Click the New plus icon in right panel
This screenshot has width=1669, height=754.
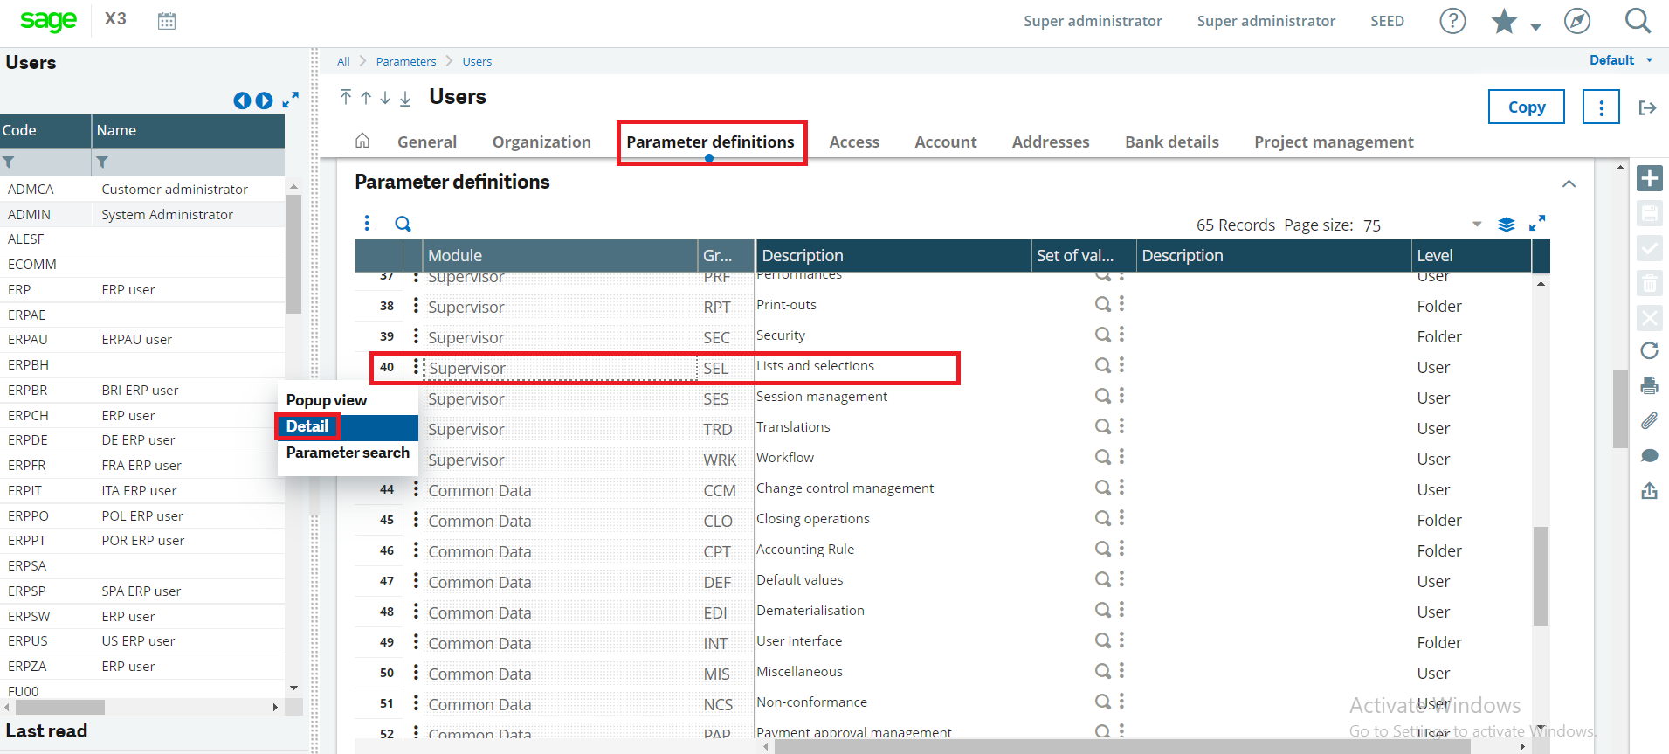point(1649,178)
